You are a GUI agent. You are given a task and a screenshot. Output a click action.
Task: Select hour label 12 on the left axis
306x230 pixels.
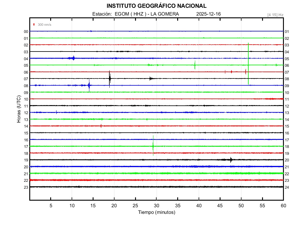coord(26,113)
